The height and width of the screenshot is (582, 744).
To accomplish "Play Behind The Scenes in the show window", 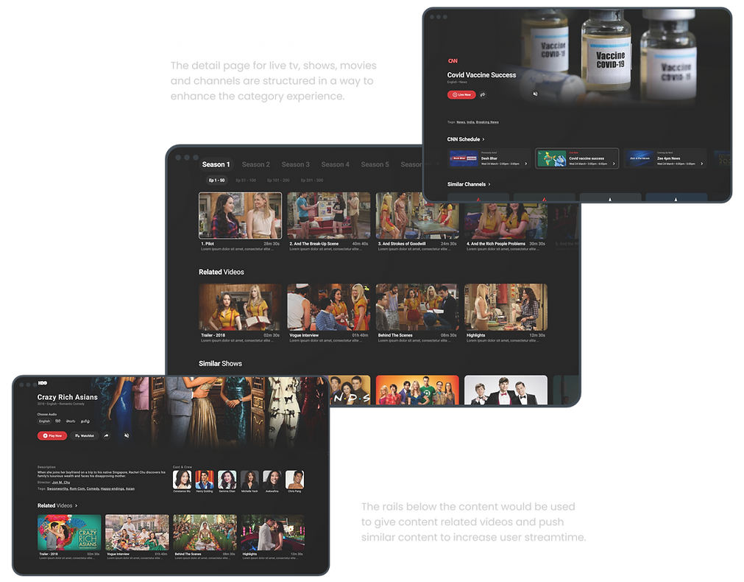I will [417, 307].
